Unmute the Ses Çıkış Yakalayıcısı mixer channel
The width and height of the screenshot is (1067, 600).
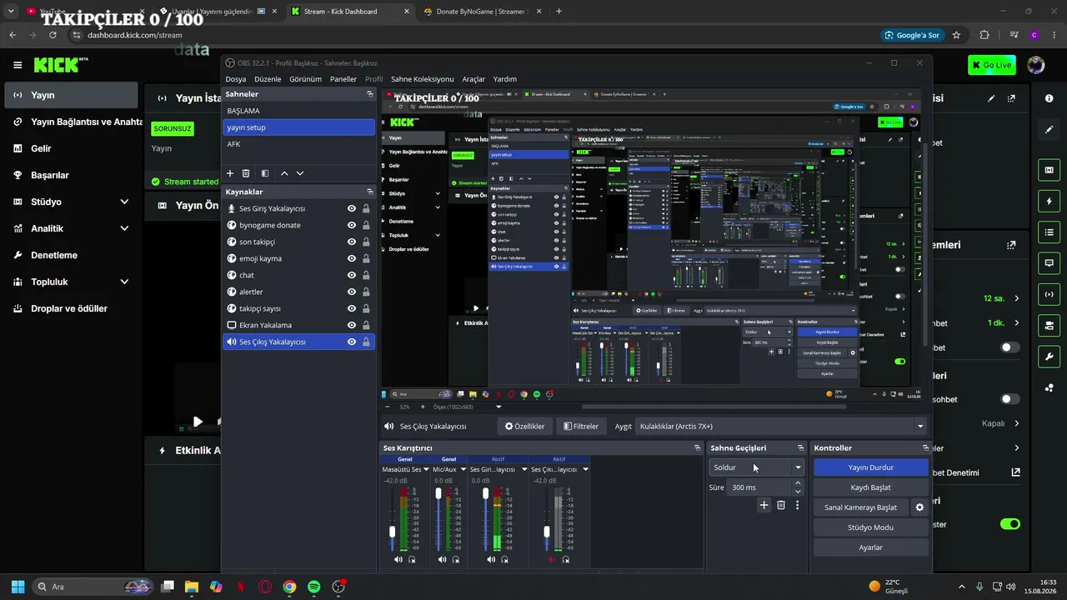click(x=552, y=559)
